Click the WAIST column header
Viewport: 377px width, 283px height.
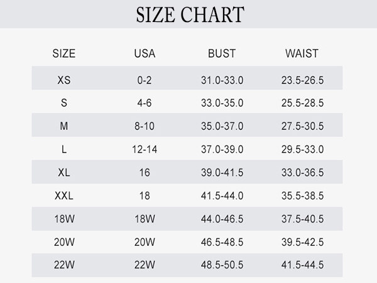click(x=302, y=53)
